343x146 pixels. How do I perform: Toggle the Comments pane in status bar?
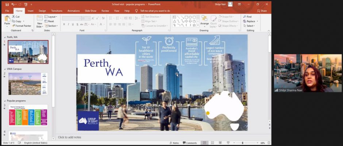coord(190,143)
